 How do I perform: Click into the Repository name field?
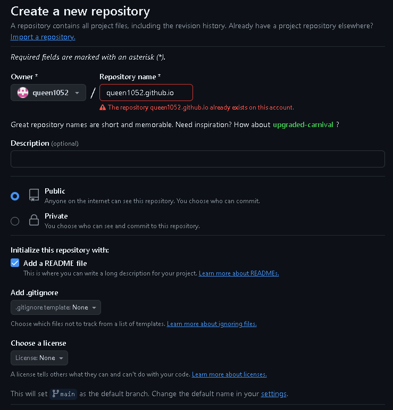coord(146,93)
